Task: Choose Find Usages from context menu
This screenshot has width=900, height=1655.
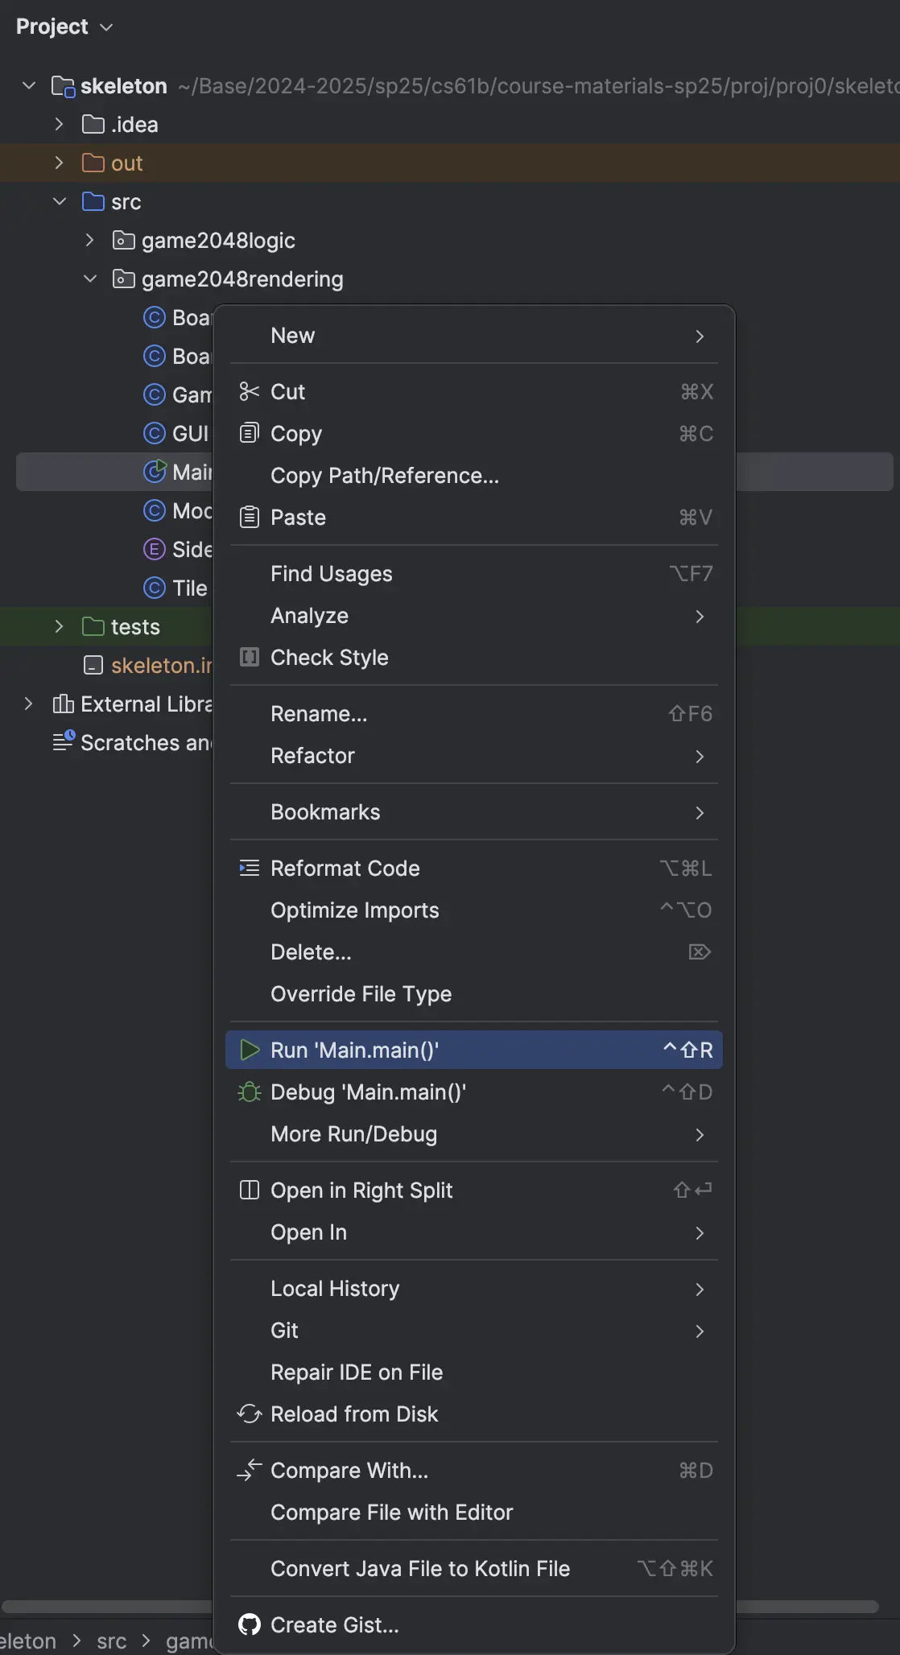Action: [x=332, y=574]
